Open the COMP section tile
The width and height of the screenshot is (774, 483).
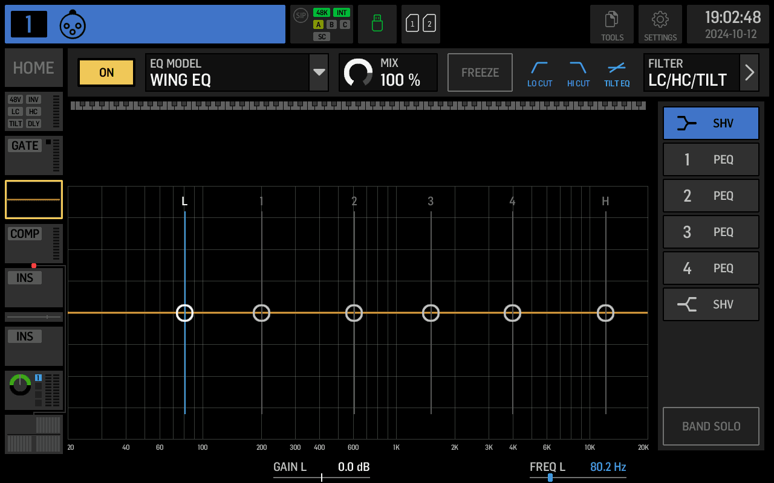click(34, 243)
